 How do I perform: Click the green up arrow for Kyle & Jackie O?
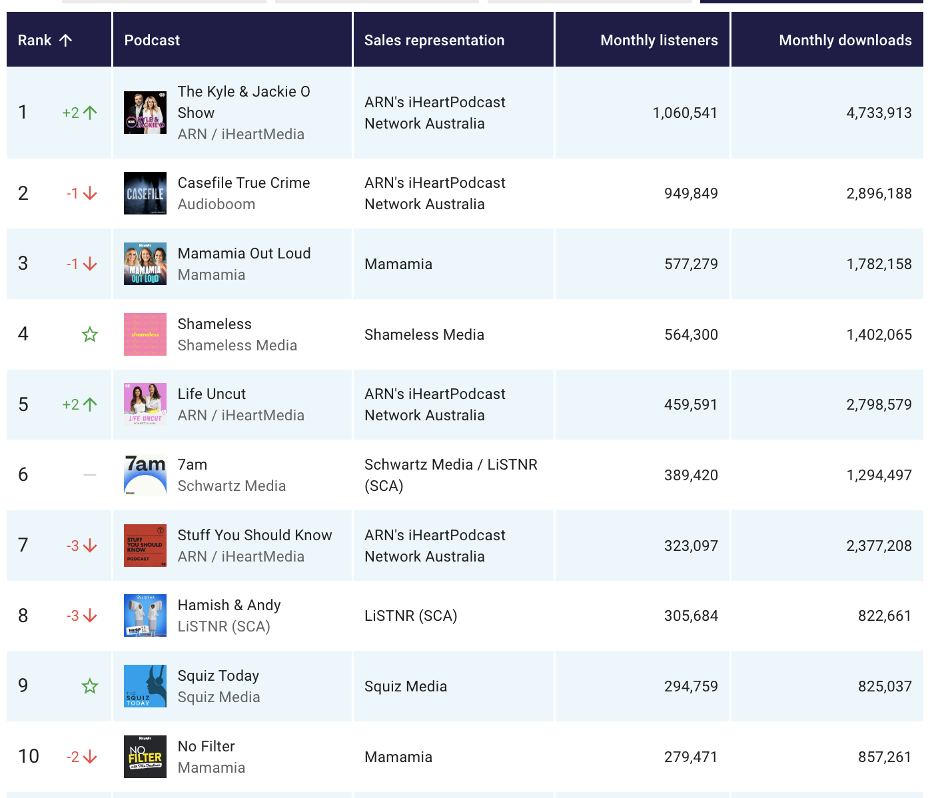(90, 113)
